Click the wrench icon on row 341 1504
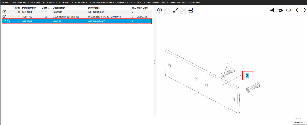 pyautogui.click(x=9, y=21)
